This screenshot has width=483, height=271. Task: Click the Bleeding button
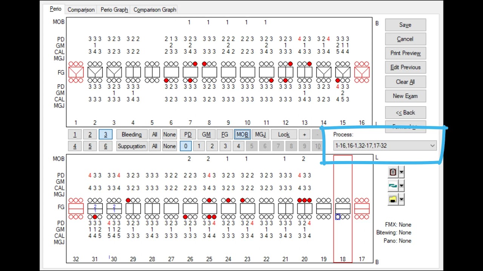(x=131, y=134)
